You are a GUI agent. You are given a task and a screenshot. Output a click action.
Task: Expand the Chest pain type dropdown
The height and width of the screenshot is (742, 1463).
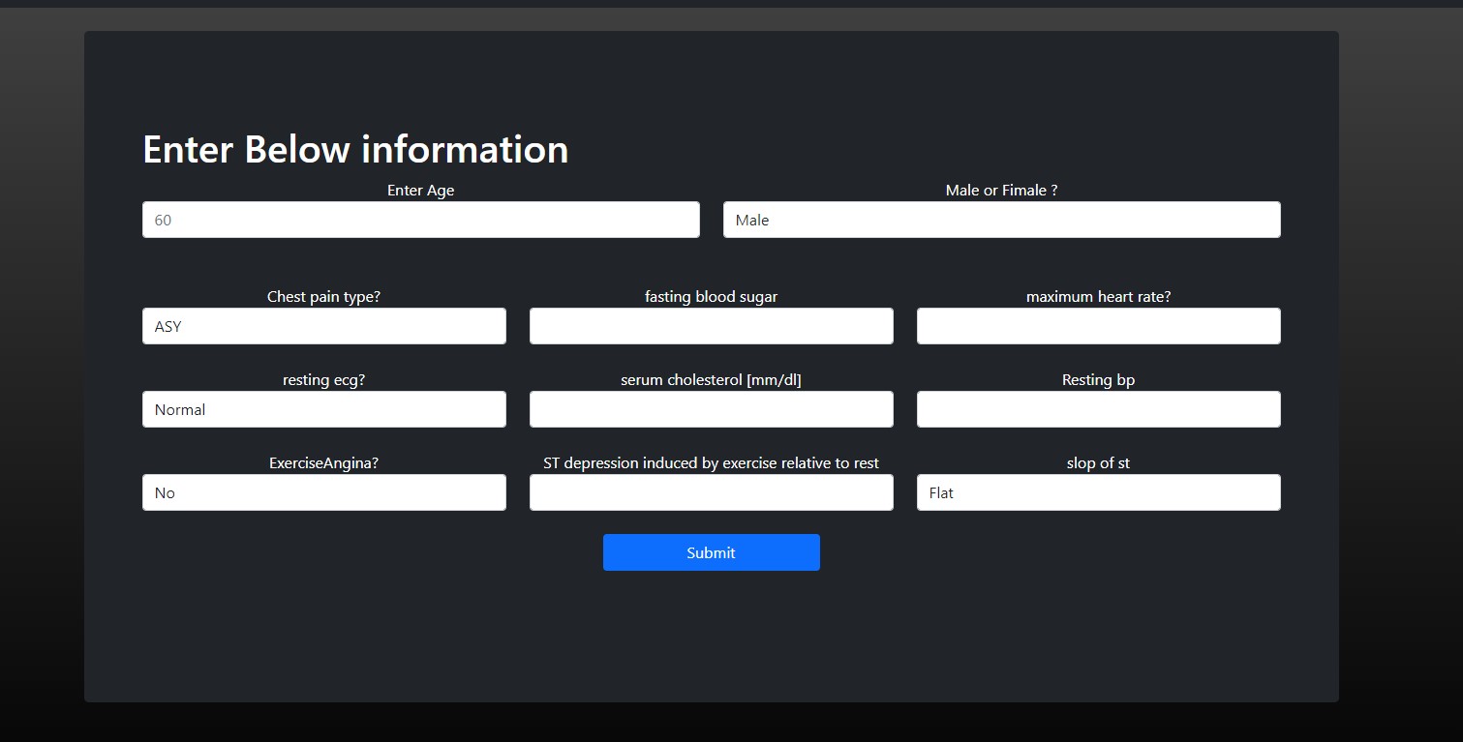[323, 326]
